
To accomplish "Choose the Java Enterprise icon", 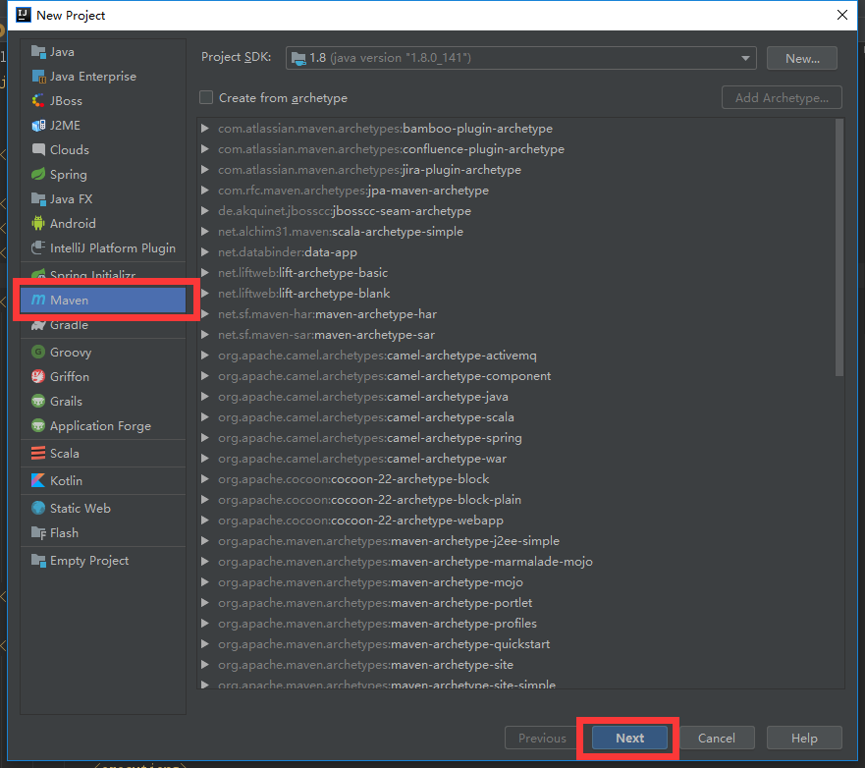I will pyautogui.click(x=38, y=77).
